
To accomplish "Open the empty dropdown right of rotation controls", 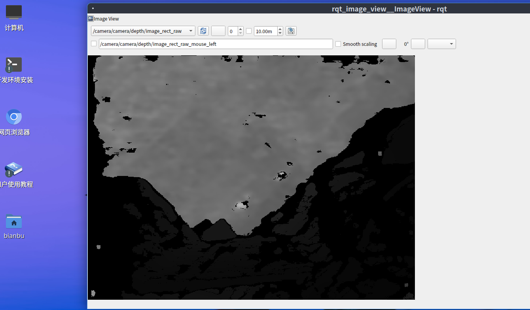I will [441, 44].
